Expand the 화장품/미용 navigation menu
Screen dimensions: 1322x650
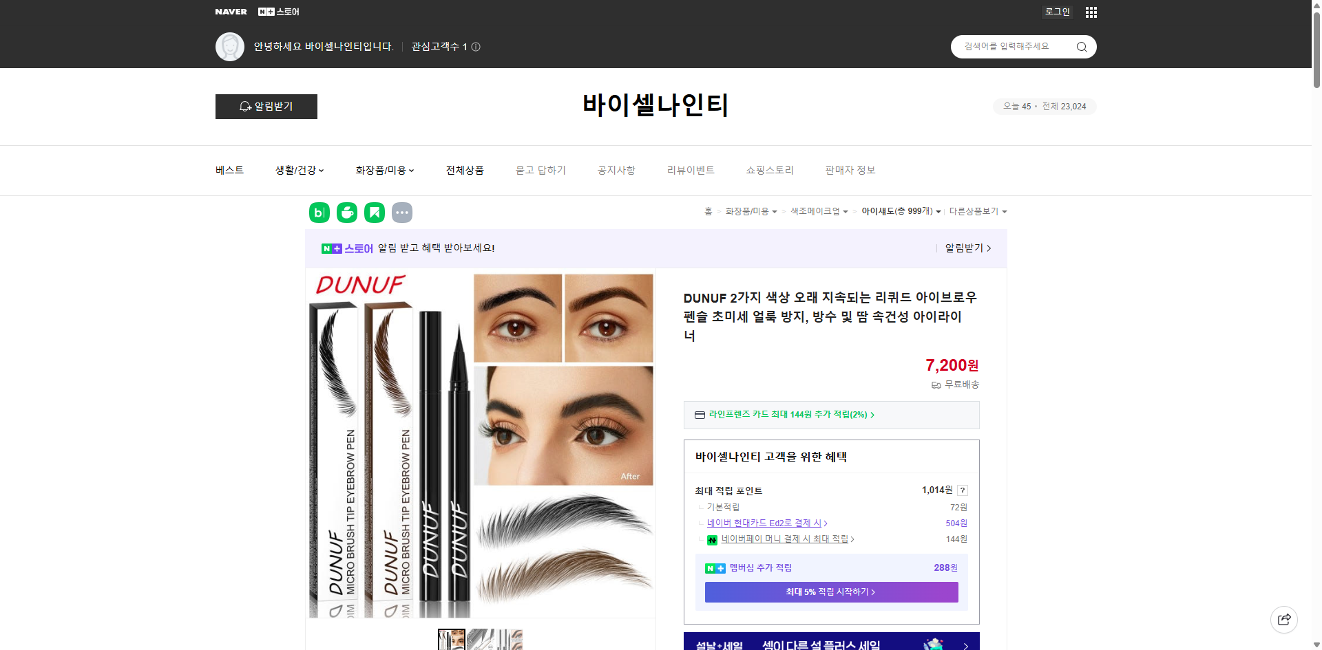coord(384,170)
